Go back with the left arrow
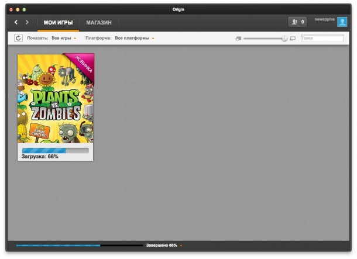This screenshot has height=259, width=357. 16,22
